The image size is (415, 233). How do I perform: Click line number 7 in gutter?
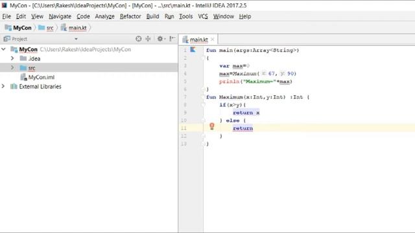pyautogui.click(x=185, y=97)
